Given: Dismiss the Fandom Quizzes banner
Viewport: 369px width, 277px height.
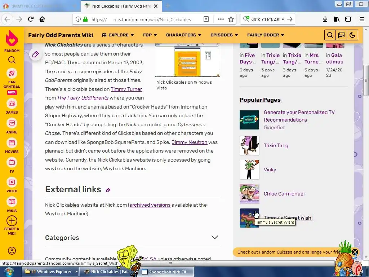Looking at the screenshot, I should point(355,252).
